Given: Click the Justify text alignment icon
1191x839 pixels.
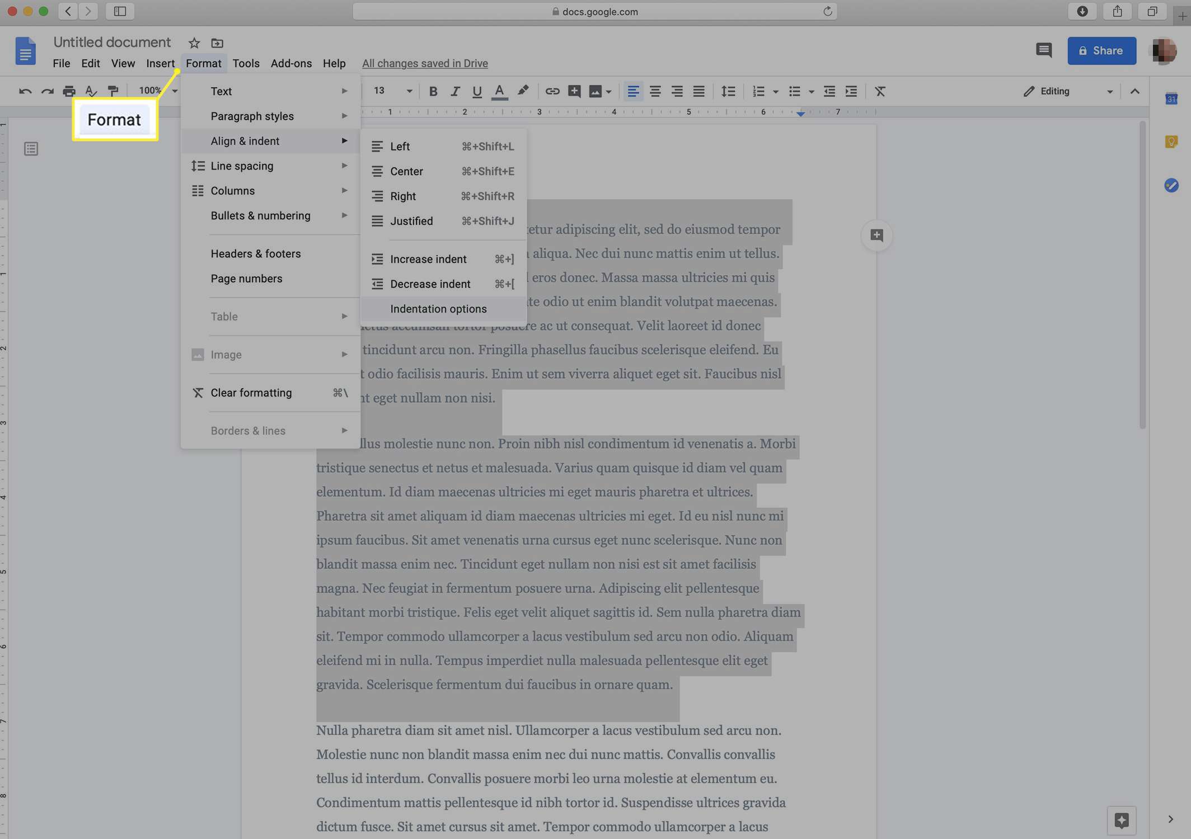Looking at the screenshot, I should pos(700,91).
